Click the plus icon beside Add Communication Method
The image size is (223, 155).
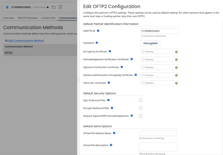tap(6, 41)
